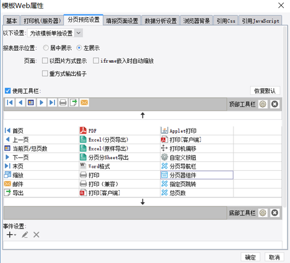Confirm with the 确定 button

tap(251, 257)
